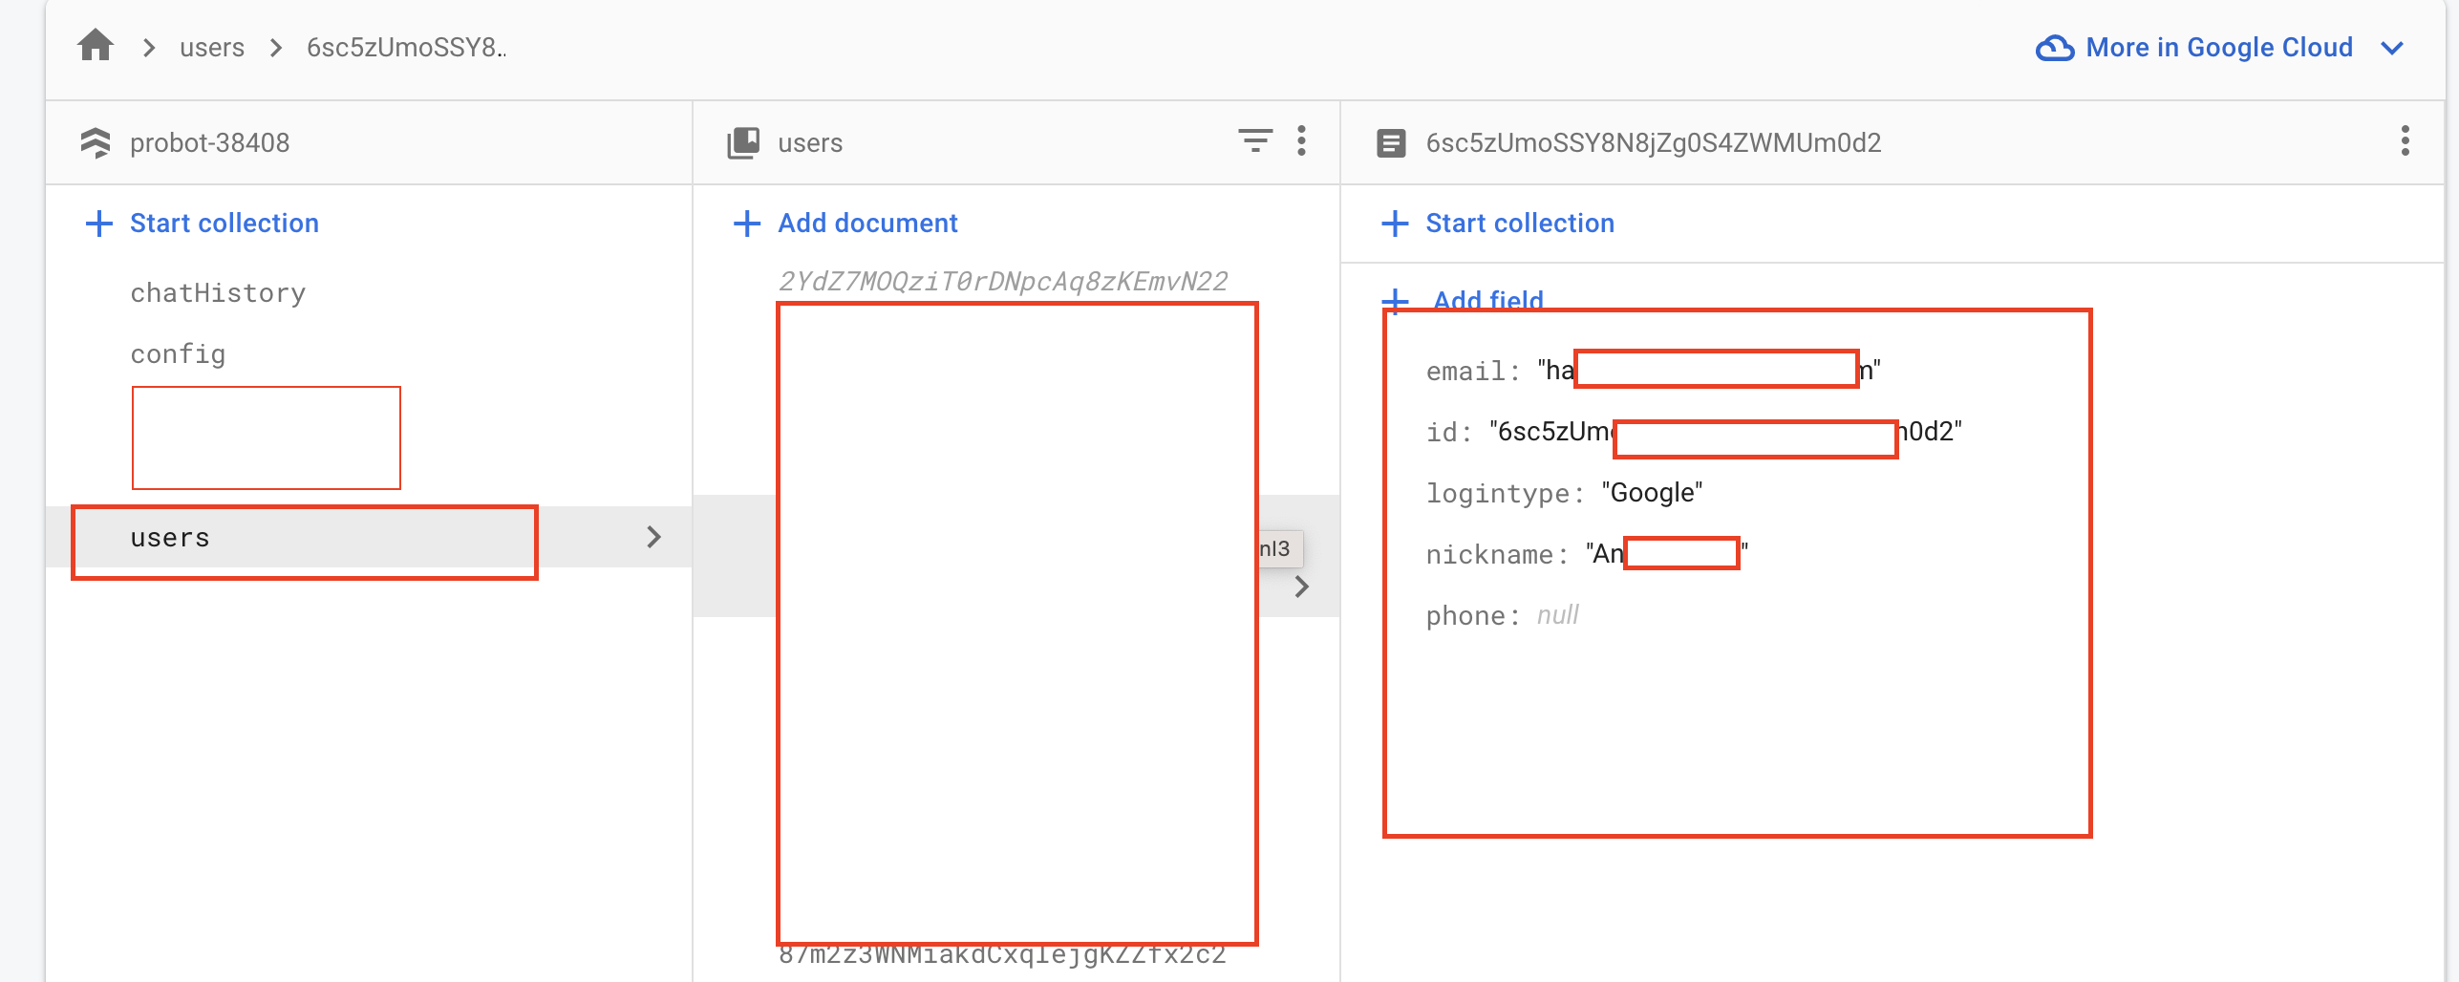Click the collection icon beside the users panel title
Screen dimensions: 2459x982
tap(743, 141)
